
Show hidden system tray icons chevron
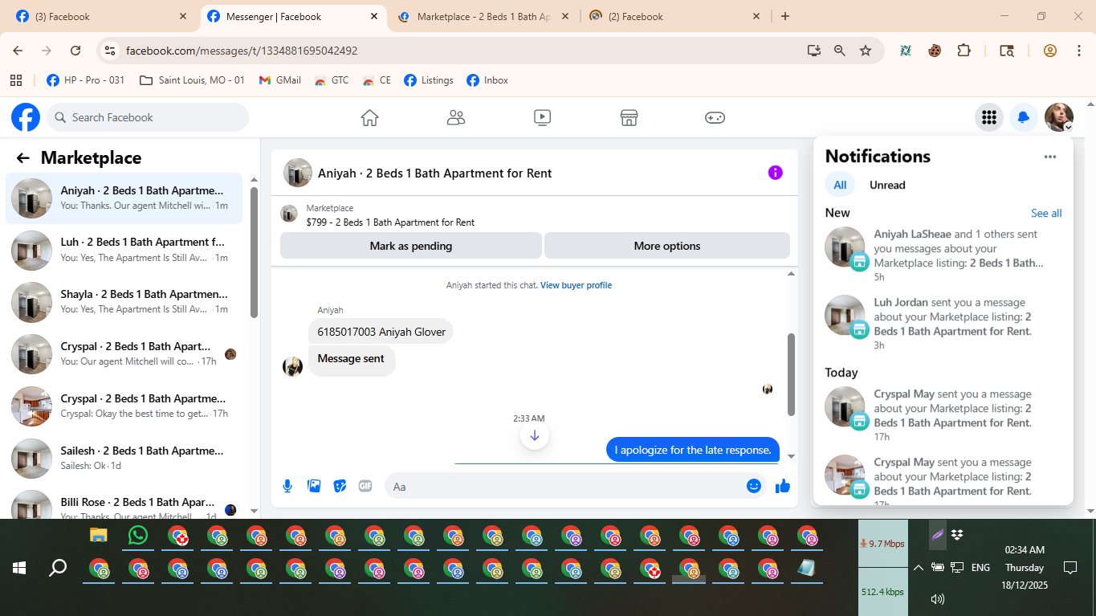coord(919,568)
